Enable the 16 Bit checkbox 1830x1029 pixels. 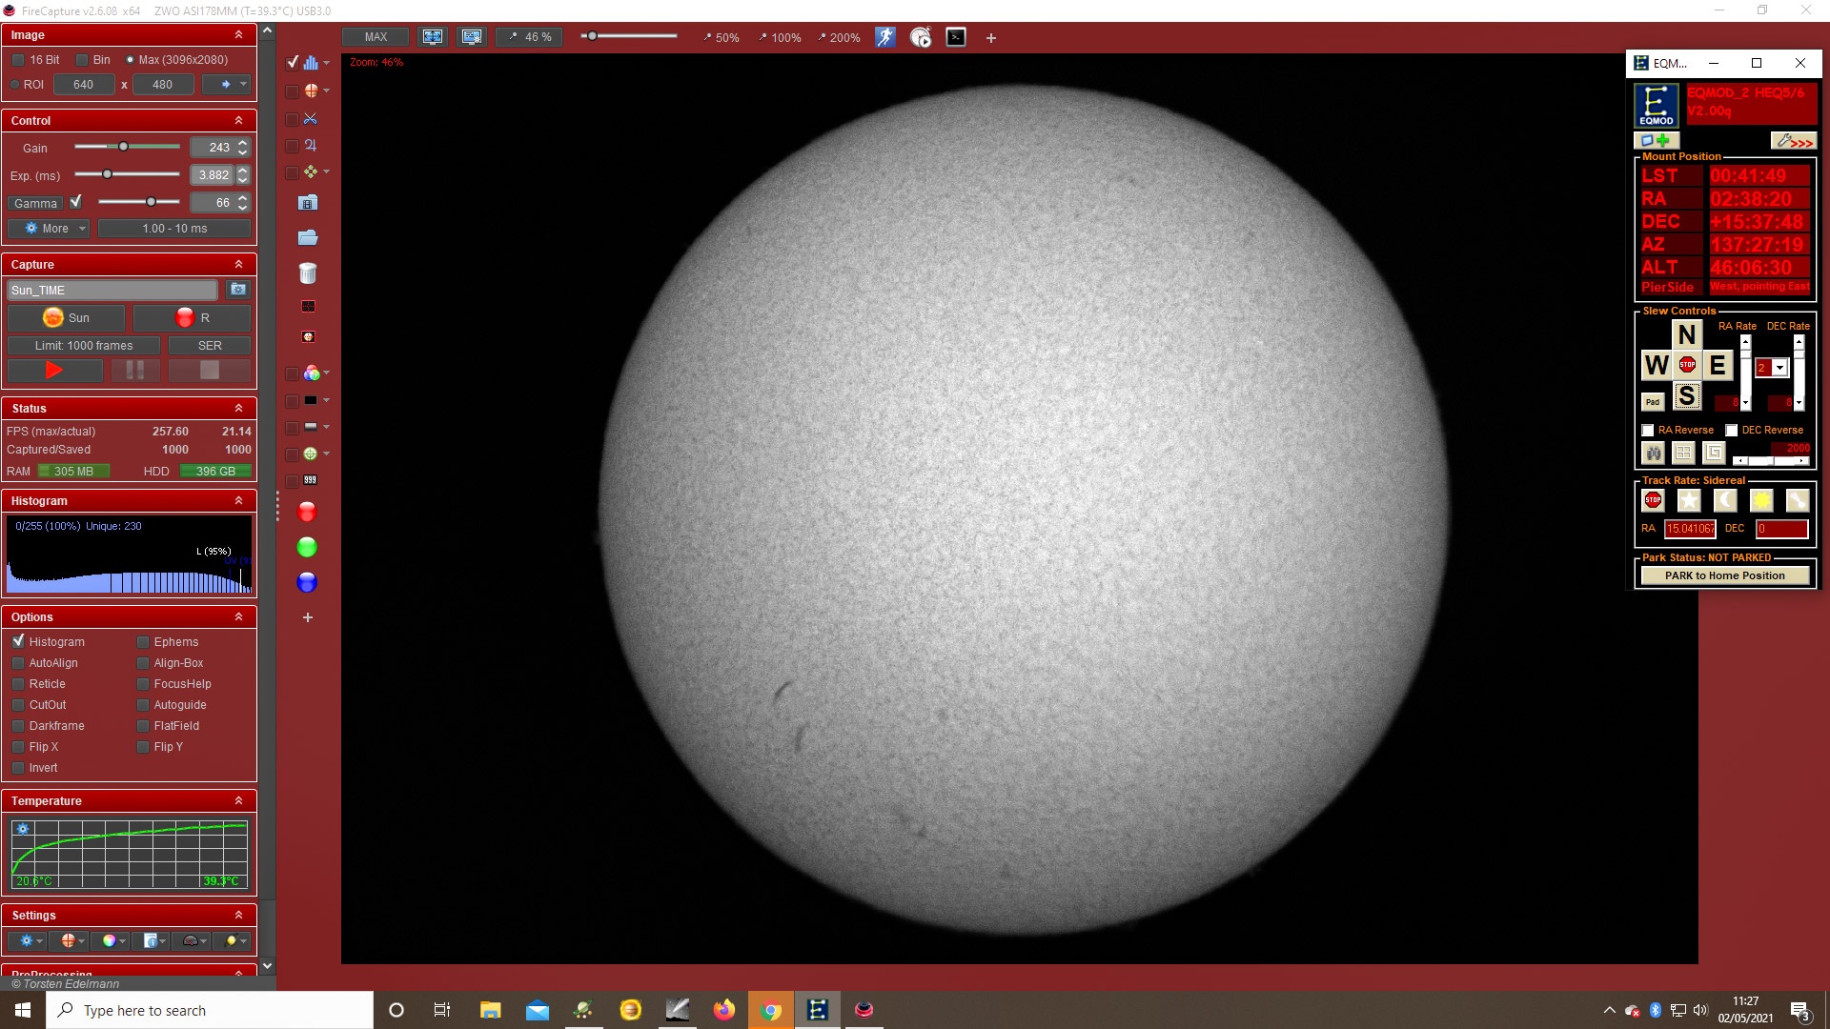point(18,60)
